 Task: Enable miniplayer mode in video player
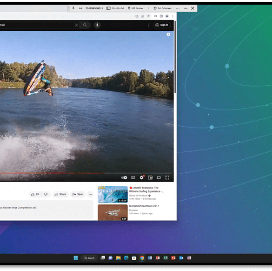coord(150,177)
